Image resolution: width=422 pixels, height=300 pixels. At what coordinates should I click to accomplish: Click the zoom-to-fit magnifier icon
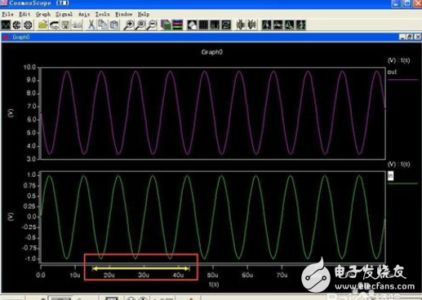point(140,25)
